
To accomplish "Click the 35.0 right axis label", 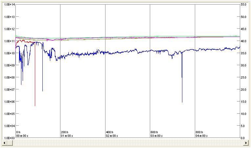I will [x=243, y=53].
